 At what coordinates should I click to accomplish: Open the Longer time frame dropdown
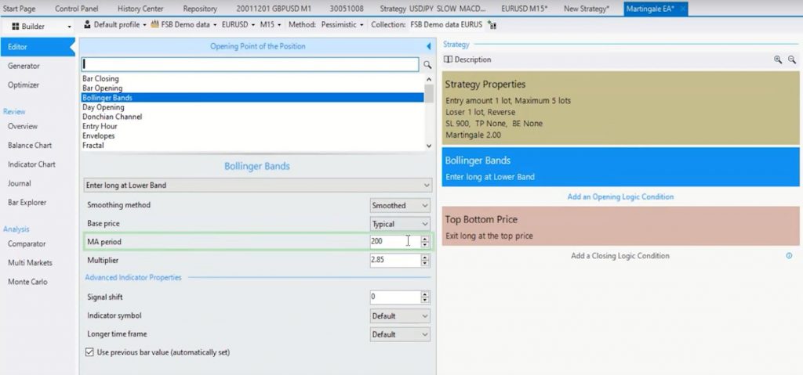(400, 334)
